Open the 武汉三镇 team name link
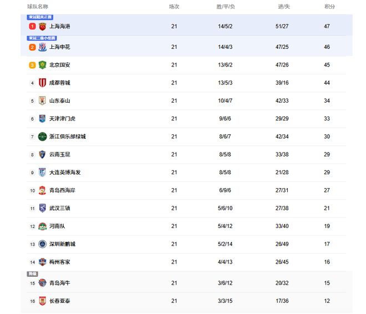Viewport: 366px width, 314px height. pyautogui.click(x=60, y=209)
